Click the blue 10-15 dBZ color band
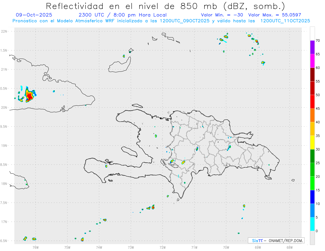The image size is (325, 251). 312,197
